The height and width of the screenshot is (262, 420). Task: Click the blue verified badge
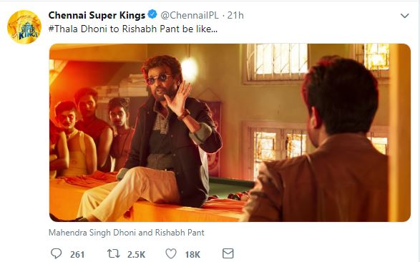152,14
